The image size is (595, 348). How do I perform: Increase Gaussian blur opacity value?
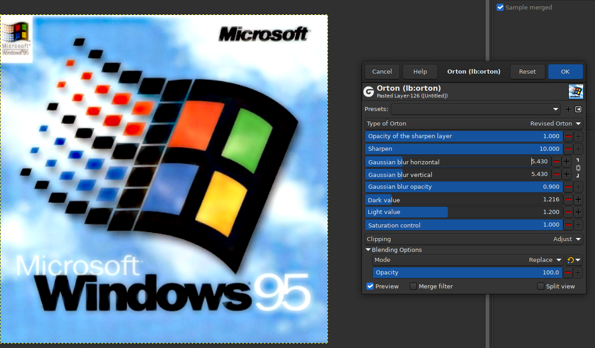pos(578,187)
